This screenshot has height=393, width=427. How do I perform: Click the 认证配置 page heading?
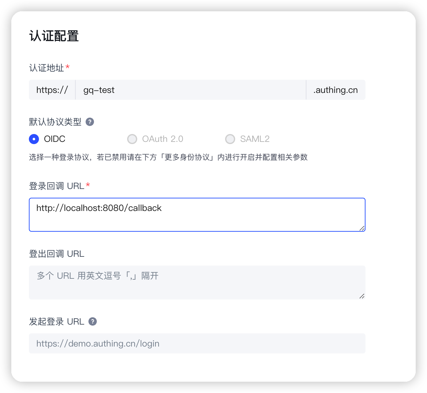tap(54, 36)
